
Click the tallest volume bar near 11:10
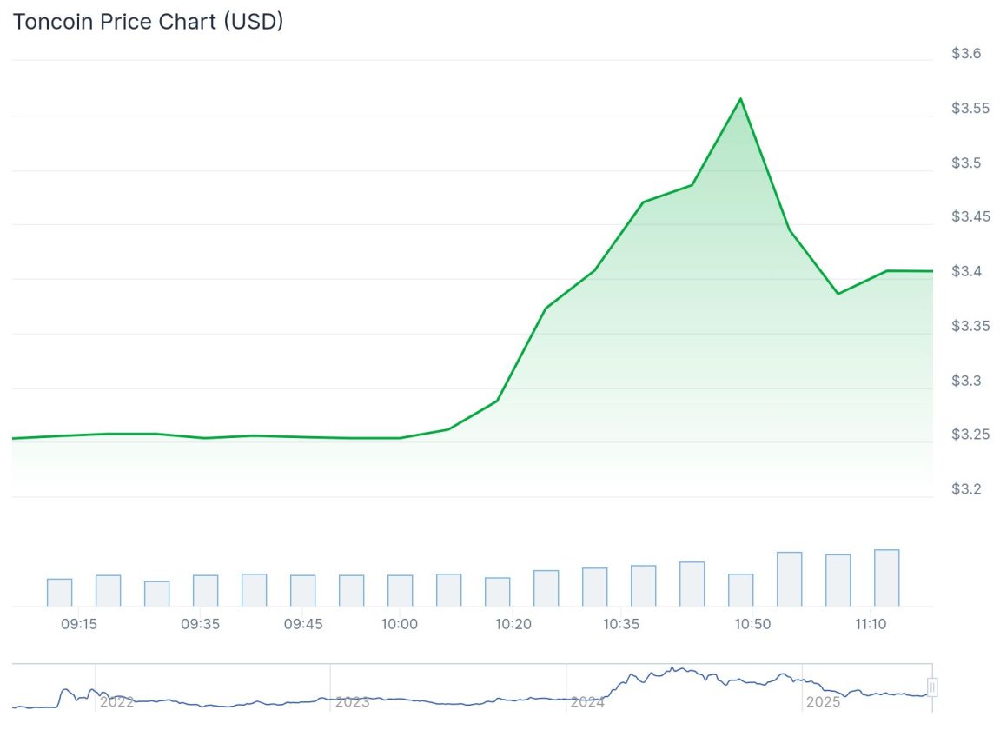[886, 578]
